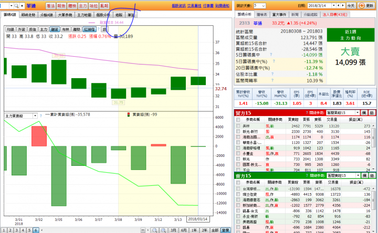Screen dimensions: 378x233
Task: Click the button right of the 紅綠燈 help icon
Action: click(x=104, y=29)
